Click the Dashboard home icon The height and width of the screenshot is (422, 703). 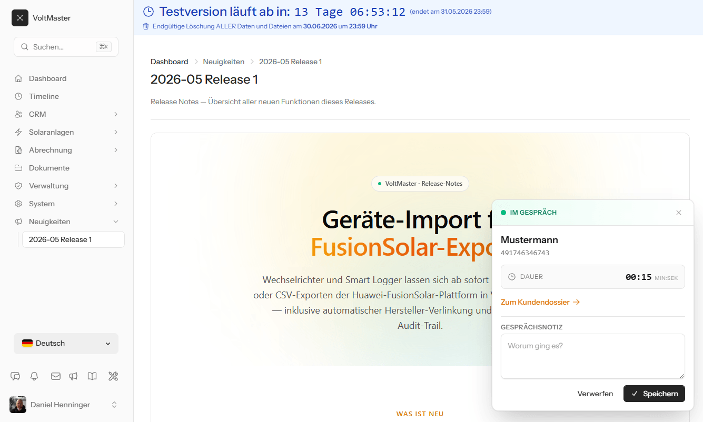18,78
